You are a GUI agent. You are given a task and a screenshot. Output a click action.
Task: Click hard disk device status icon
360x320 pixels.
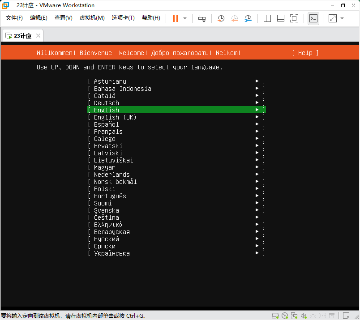click(x=275, y=316)
